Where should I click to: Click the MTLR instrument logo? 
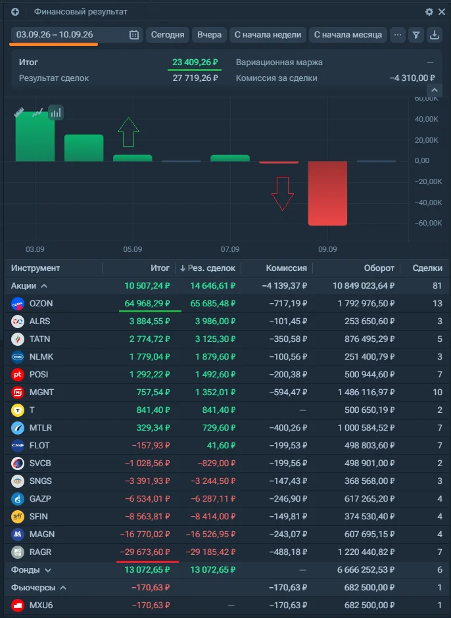pos(18,427)
